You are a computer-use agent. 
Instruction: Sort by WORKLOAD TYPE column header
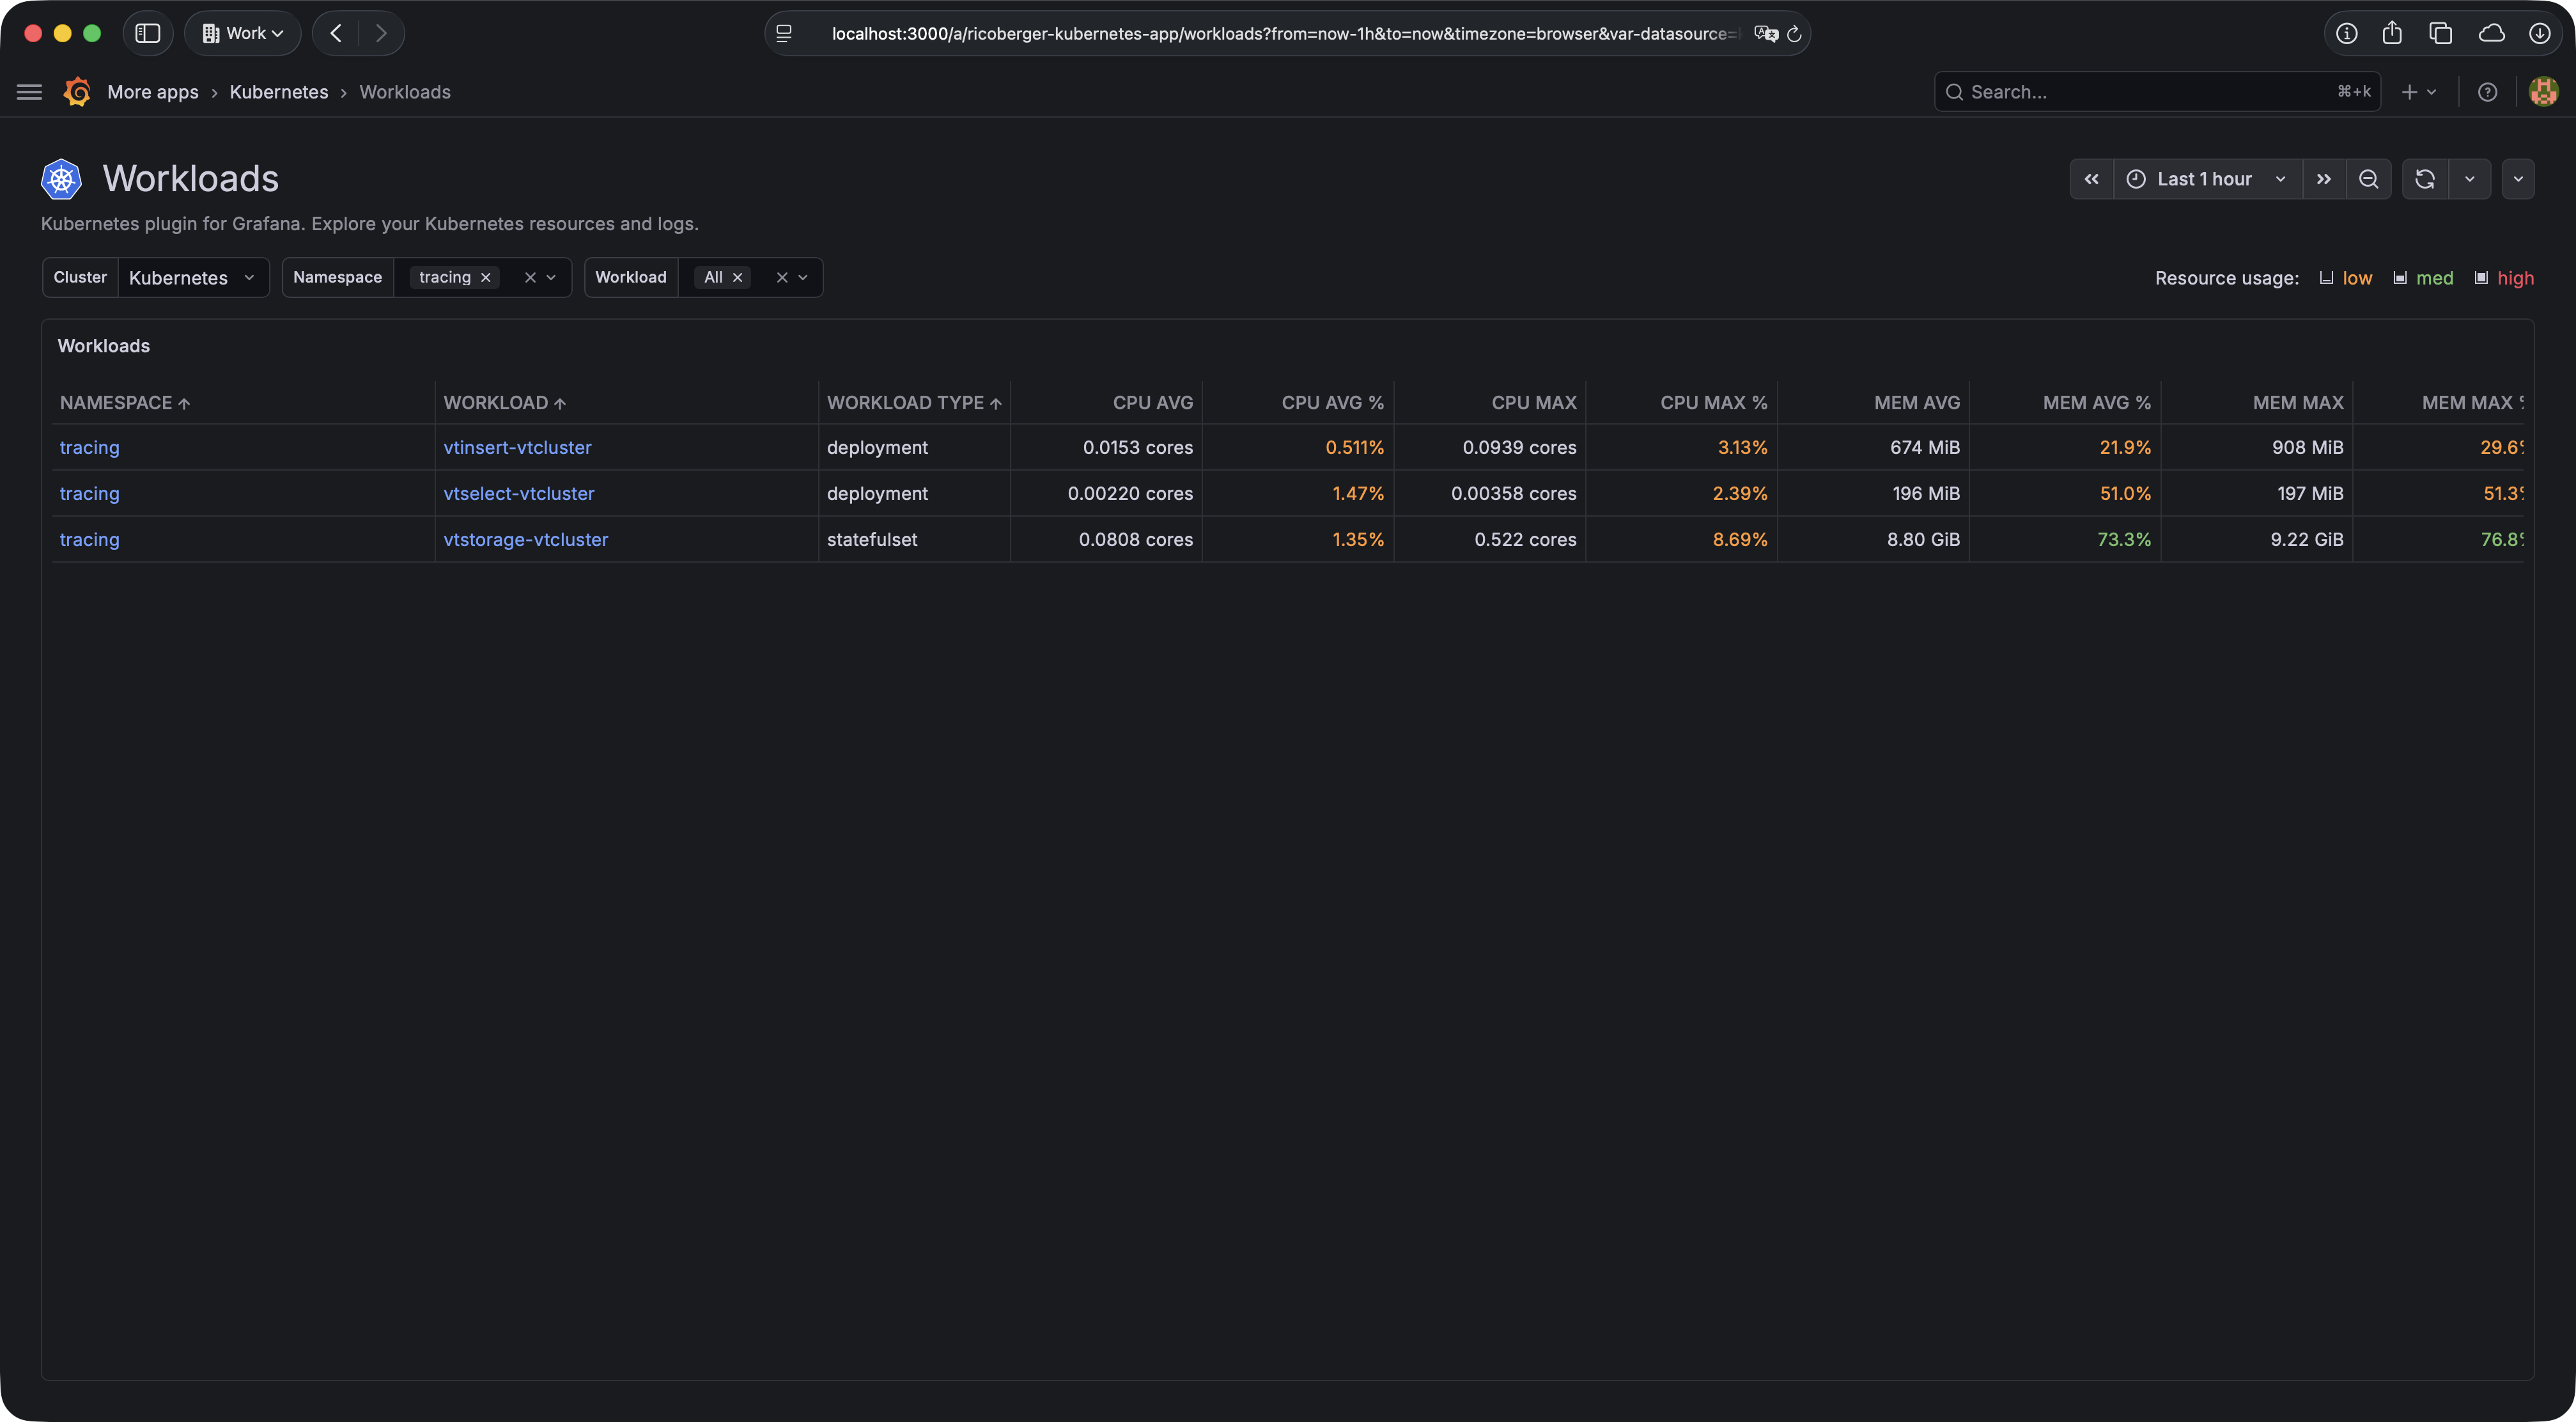point(914,403)
